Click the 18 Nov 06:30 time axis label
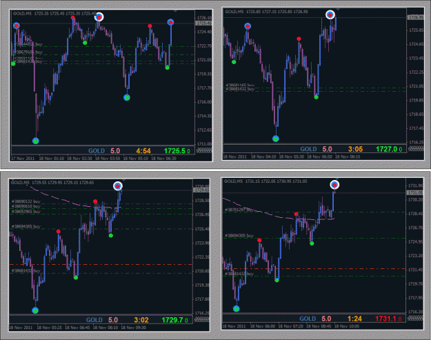 163,159
